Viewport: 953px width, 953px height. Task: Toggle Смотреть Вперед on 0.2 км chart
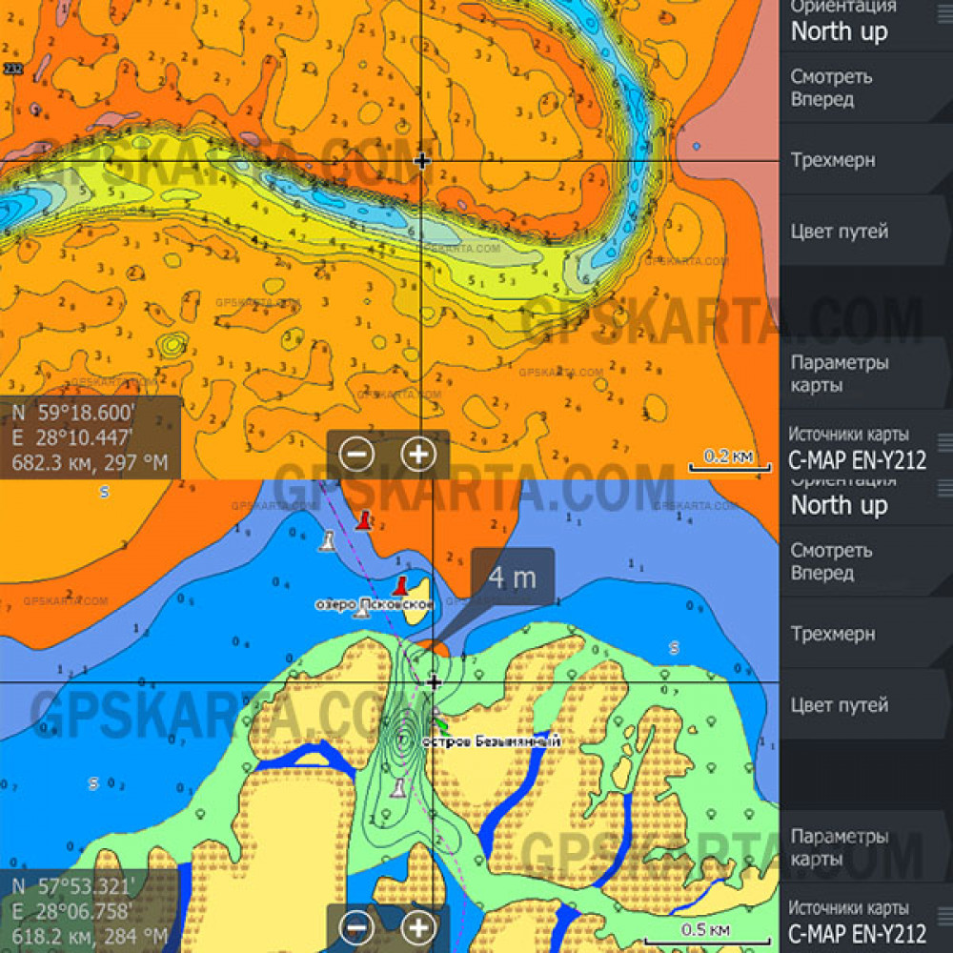coord(866,88)
